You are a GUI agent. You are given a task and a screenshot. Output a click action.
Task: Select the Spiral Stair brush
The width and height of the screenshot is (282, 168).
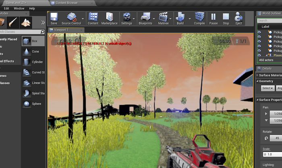tap(33, 93)
